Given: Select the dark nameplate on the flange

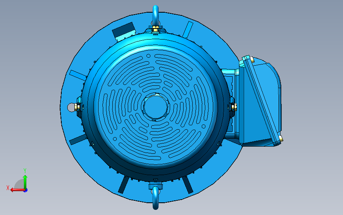Looking at the screenshot, I should [124, 30].
